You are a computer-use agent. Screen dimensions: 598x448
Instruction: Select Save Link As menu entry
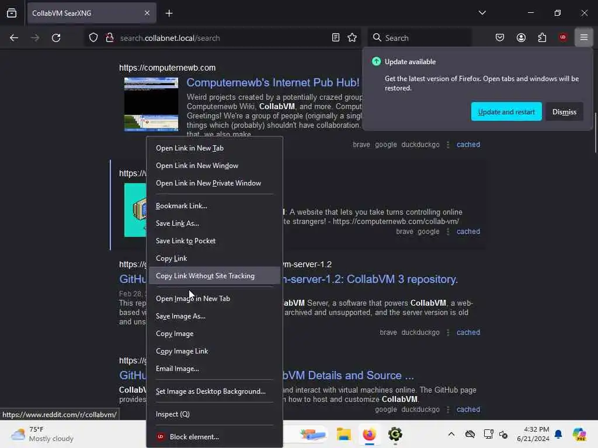pyautogui.click(x=215, y=223)
